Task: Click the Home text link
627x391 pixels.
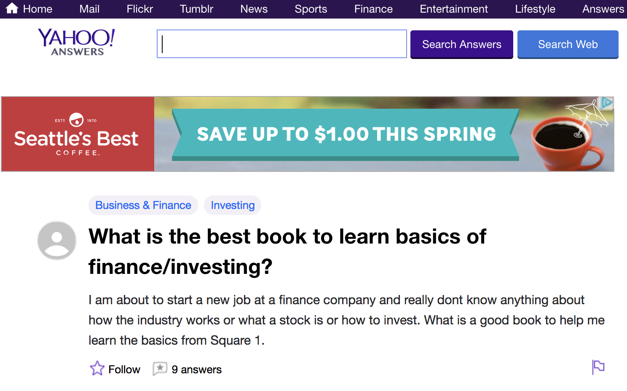Action: click(38, 9)
